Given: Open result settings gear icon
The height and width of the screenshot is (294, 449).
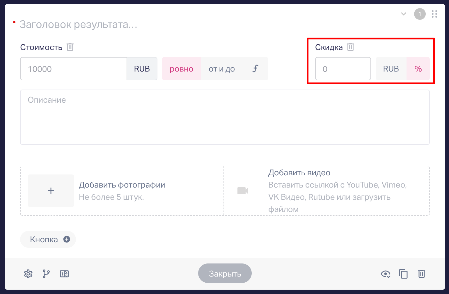Looking at the screenshot, I should coord(28,274).
